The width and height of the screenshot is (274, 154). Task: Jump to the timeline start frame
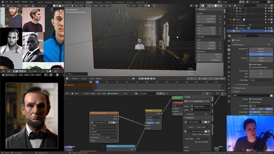[140, 79]
